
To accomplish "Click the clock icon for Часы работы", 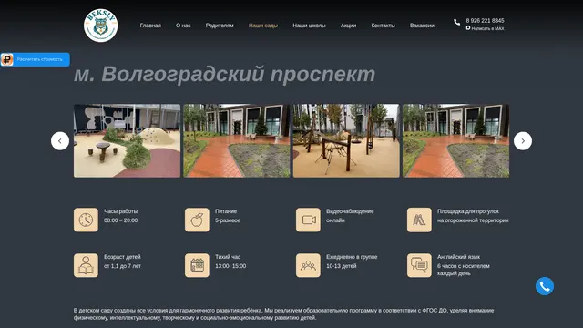I will pos(86,220).
